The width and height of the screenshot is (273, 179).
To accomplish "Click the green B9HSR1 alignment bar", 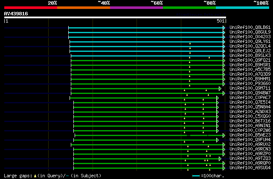I will [x=147, y=65].
